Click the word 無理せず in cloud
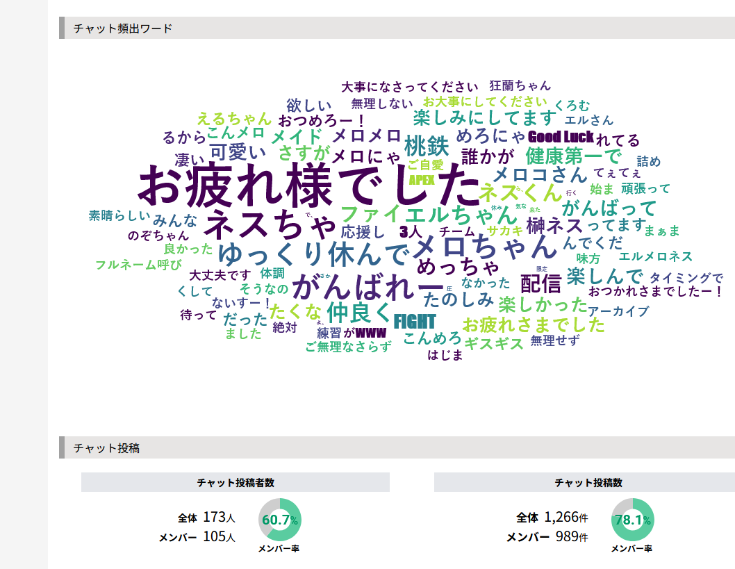The image size is (735, 569). click(555, 340)
